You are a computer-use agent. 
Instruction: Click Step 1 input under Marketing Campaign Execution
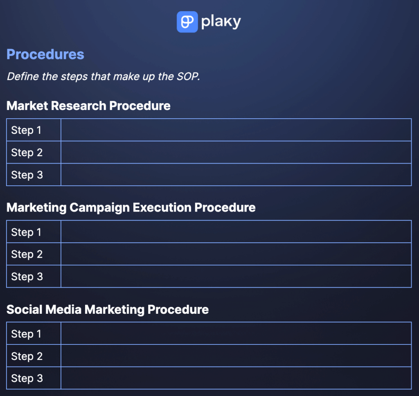point(236,232)
